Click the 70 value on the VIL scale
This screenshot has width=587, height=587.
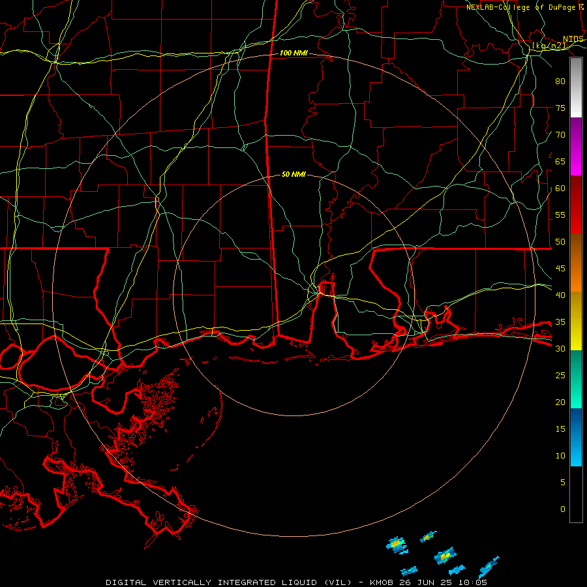point(560,135)
